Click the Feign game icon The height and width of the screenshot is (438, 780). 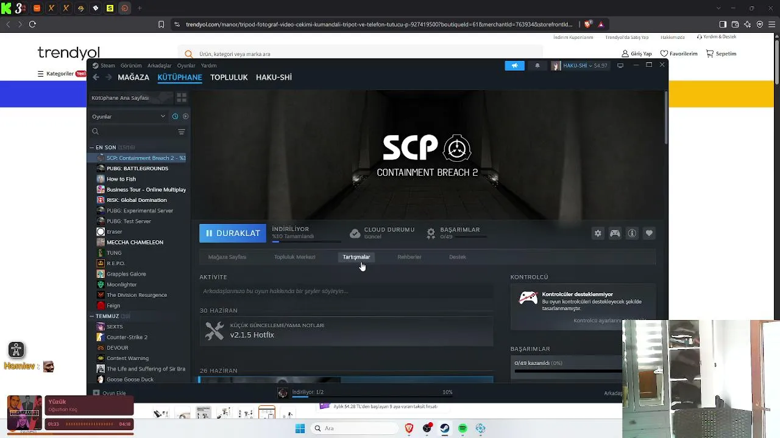click(101, 305)
